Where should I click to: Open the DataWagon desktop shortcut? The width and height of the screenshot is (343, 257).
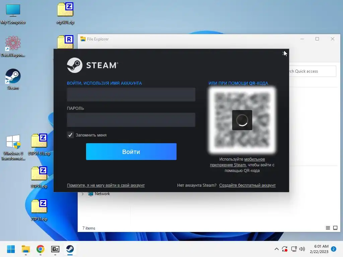13,46
